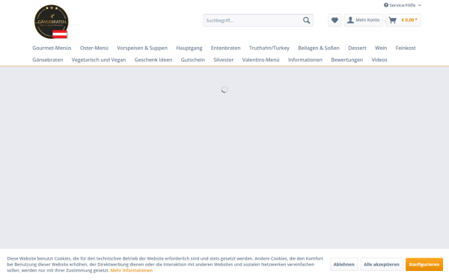
Task: Open the Wein category
Action: click(381, 48)
